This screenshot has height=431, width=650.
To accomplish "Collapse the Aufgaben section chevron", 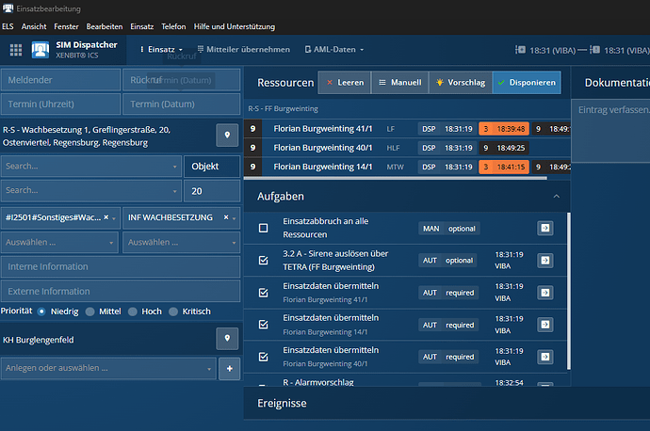I will (x=556, y=196).
